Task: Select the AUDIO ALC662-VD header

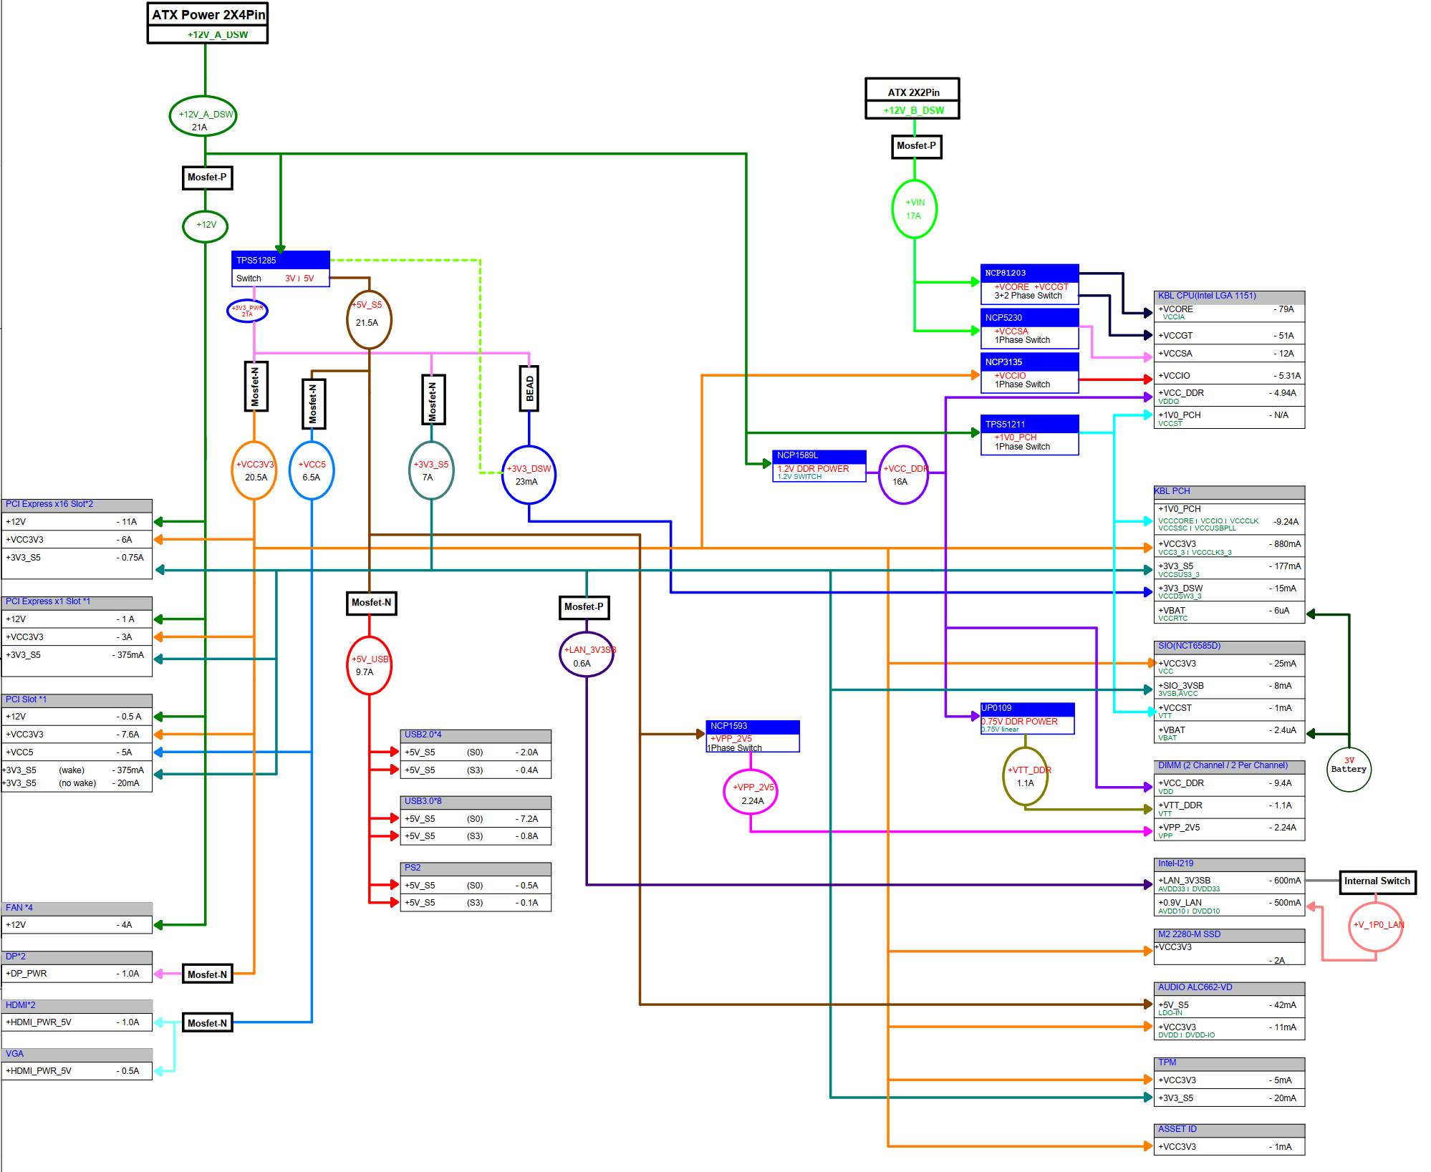Action: (x=1229, y=988)
